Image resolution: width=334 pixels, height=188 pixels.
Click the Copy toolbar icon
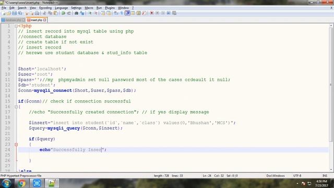coord(50,13)
